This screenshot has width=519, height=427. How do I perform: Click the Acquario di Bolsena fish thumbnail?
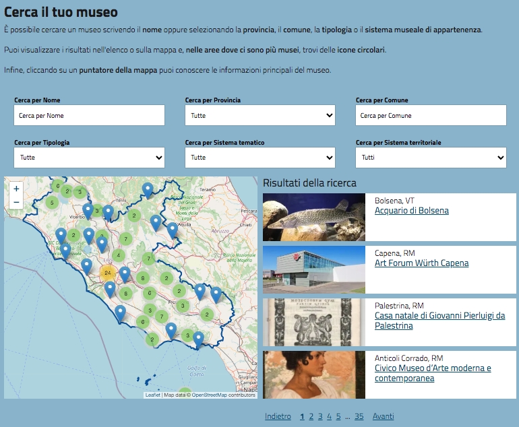(x=313, y=217)
